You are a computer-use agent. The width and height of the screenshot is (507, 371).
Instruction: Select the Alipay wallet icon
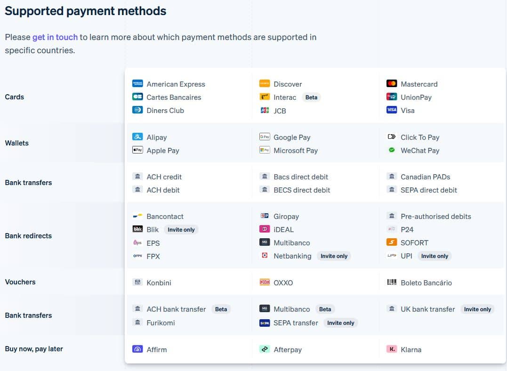[x=137, y=137]
